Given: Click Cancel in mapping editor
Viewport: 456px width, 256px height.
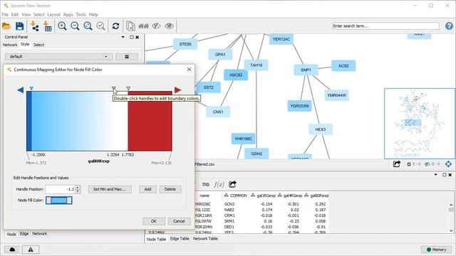Looking at the screenshot, I should tap(179, 221).
